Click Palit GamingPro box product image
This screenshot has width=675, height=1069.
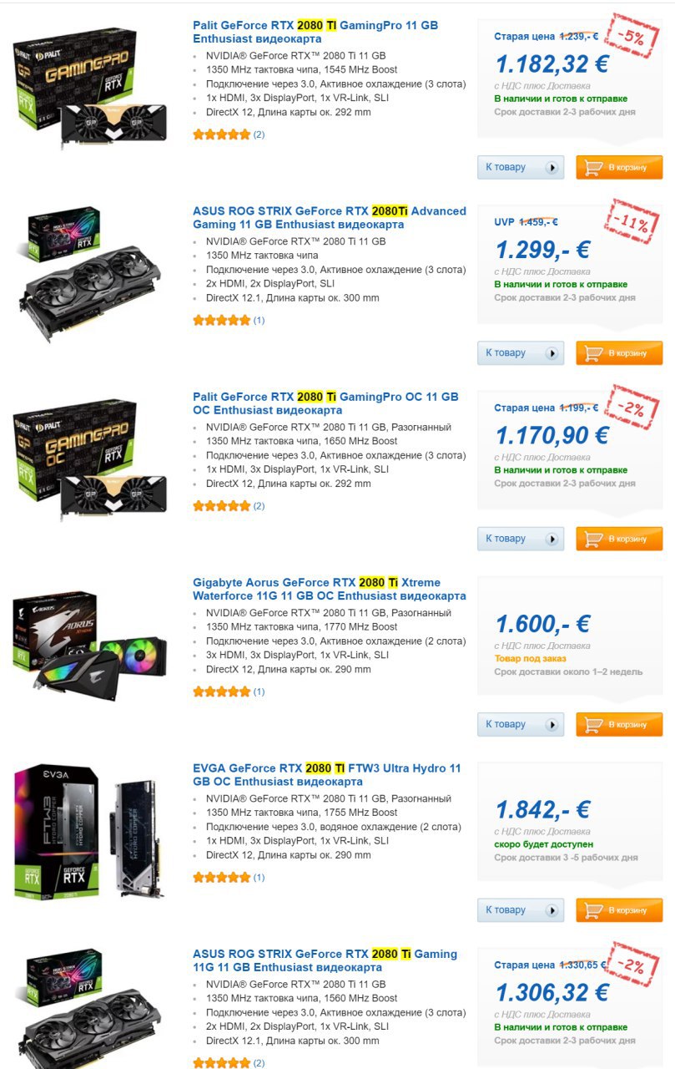(90, 88)
